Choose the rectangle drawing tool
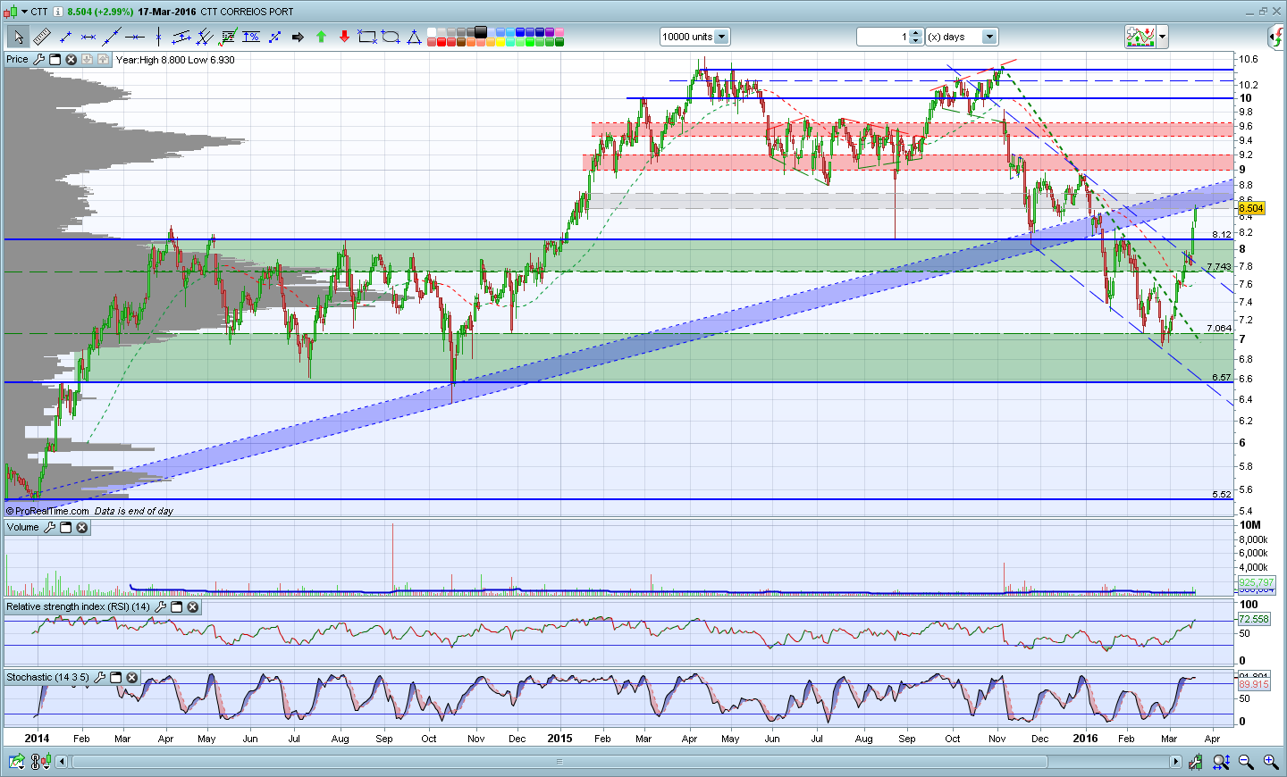This screenshot has height=777, width=1287. pos(366,37)
